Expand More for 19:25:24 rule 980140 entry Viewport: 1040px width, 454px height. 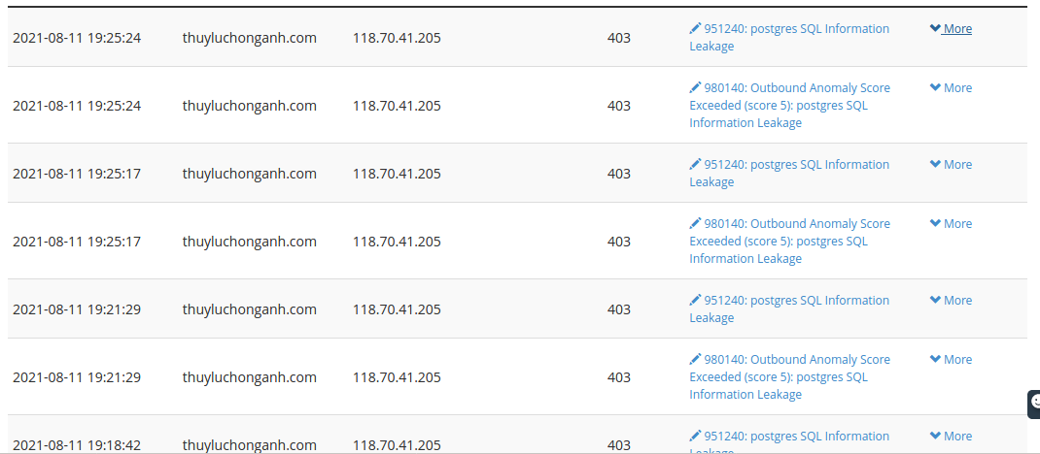coord(951,87)
